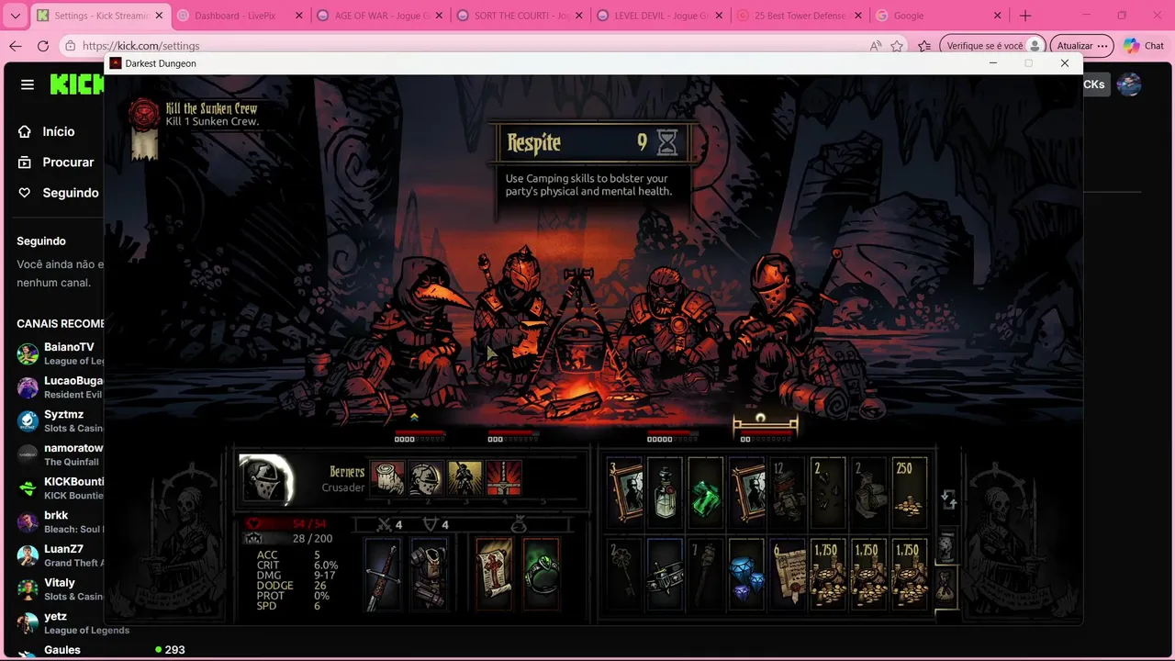Switch to Dashboard - LivePix browser tab
The height and width of the screenshot is (661, 1175).
point(239,16)
